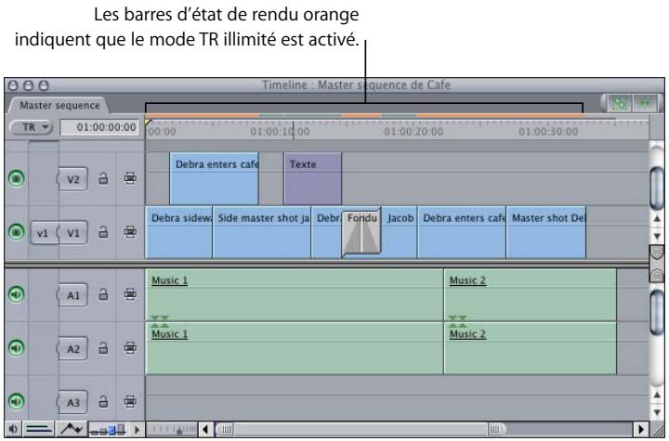Image resolution: width=669 pixels, height=441 pixels.
Task: Toggle Auto Select on A3 track
Action: 130,402
